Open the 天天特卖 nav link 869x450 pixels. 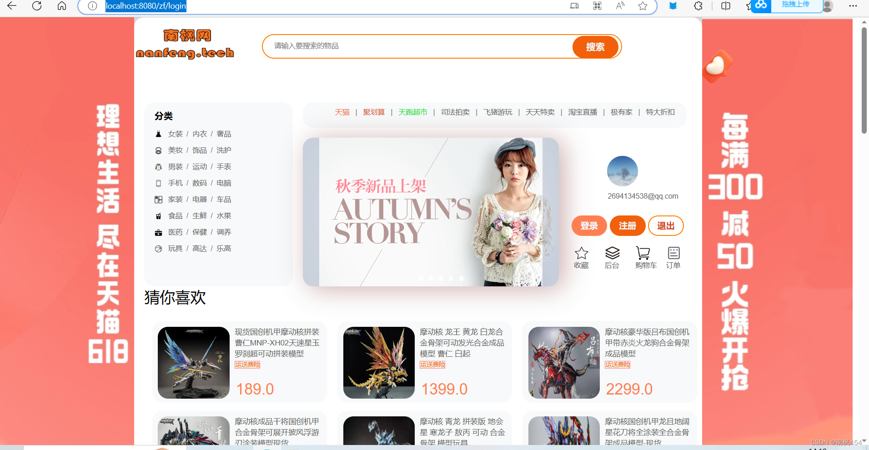[x=540, y=112]
